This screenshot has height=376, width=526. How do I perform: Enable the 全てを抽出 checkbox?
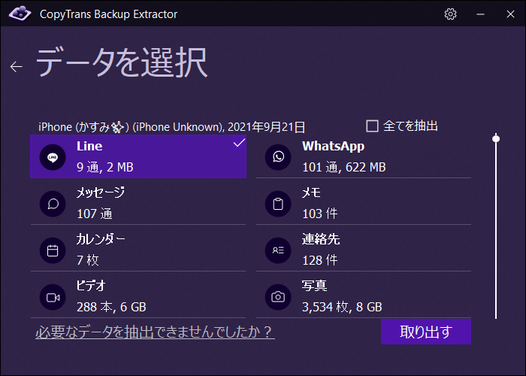tap(372, 126)
